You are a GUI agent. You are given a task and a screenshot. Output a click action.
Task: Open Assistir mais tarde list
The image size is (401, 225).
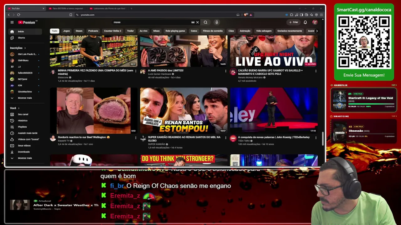point(25,133)
